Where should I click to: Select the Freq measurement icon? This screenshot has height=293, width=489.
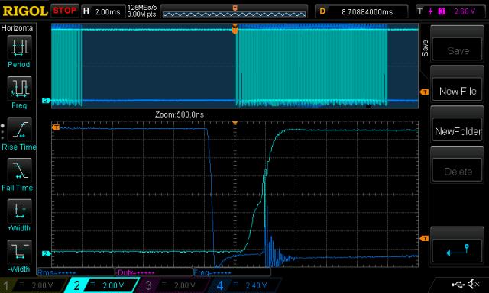(19, 89)
